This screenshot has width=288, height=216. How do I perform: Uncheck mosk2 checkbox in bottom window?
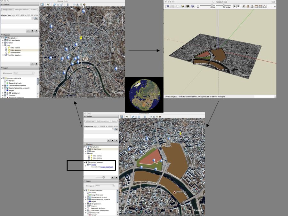point(88,165)
